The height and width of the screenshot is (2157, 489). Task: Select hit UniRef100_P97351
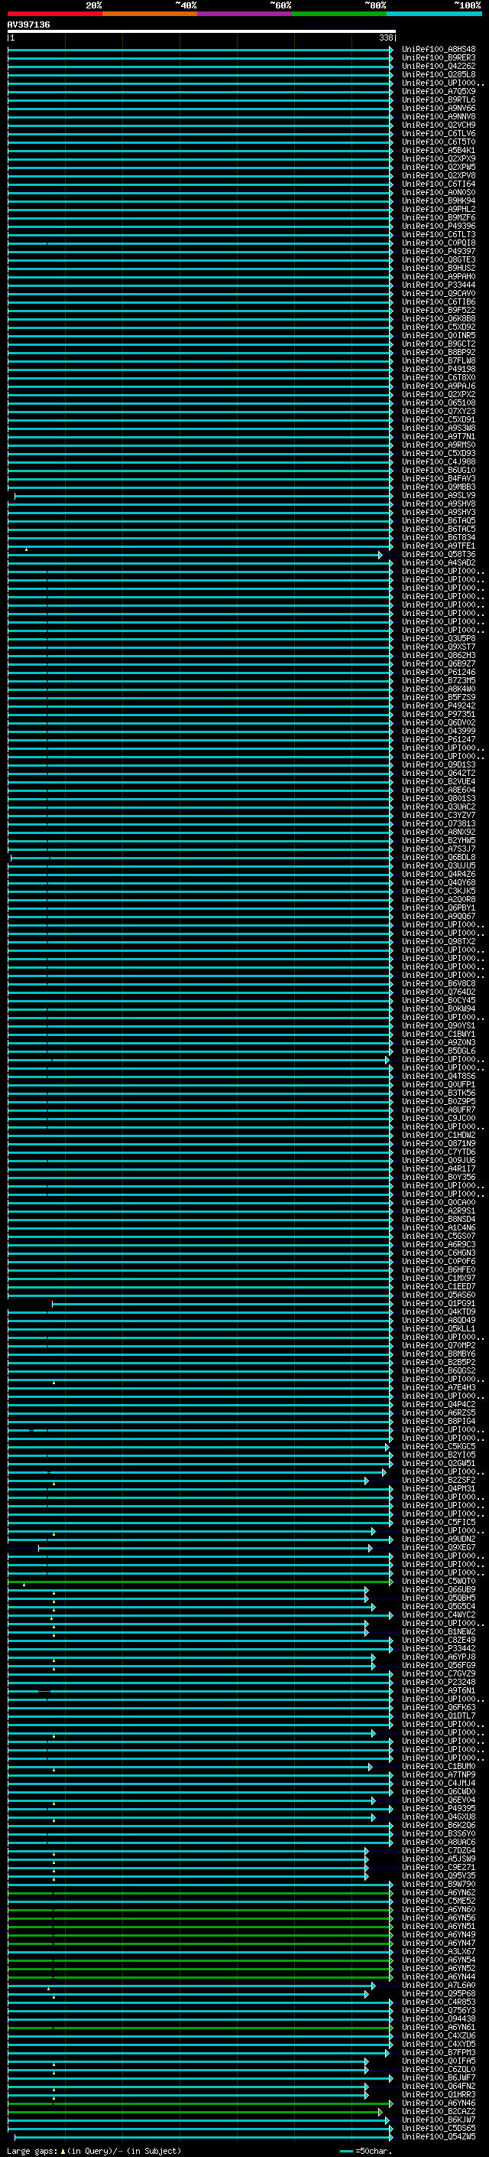[439, 714]
